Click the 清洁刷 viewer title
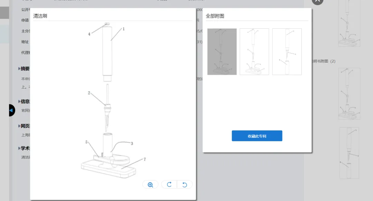 click(x=40, y=16)
